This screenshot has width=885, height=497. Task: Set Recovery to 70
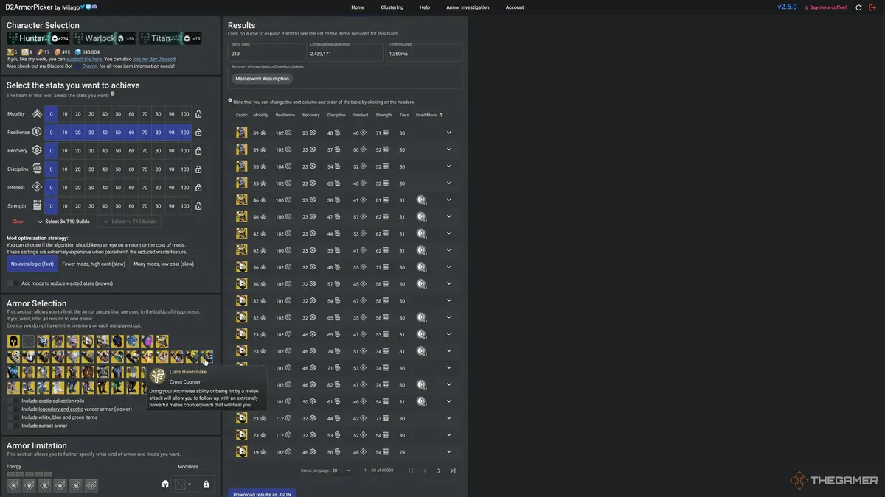pyautogui.click(x=145, y=151)
